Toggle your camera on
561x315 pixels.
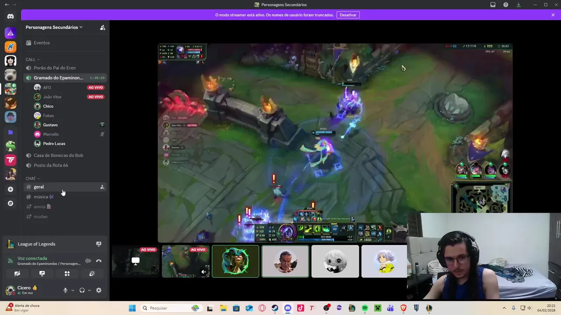[17, 273]
